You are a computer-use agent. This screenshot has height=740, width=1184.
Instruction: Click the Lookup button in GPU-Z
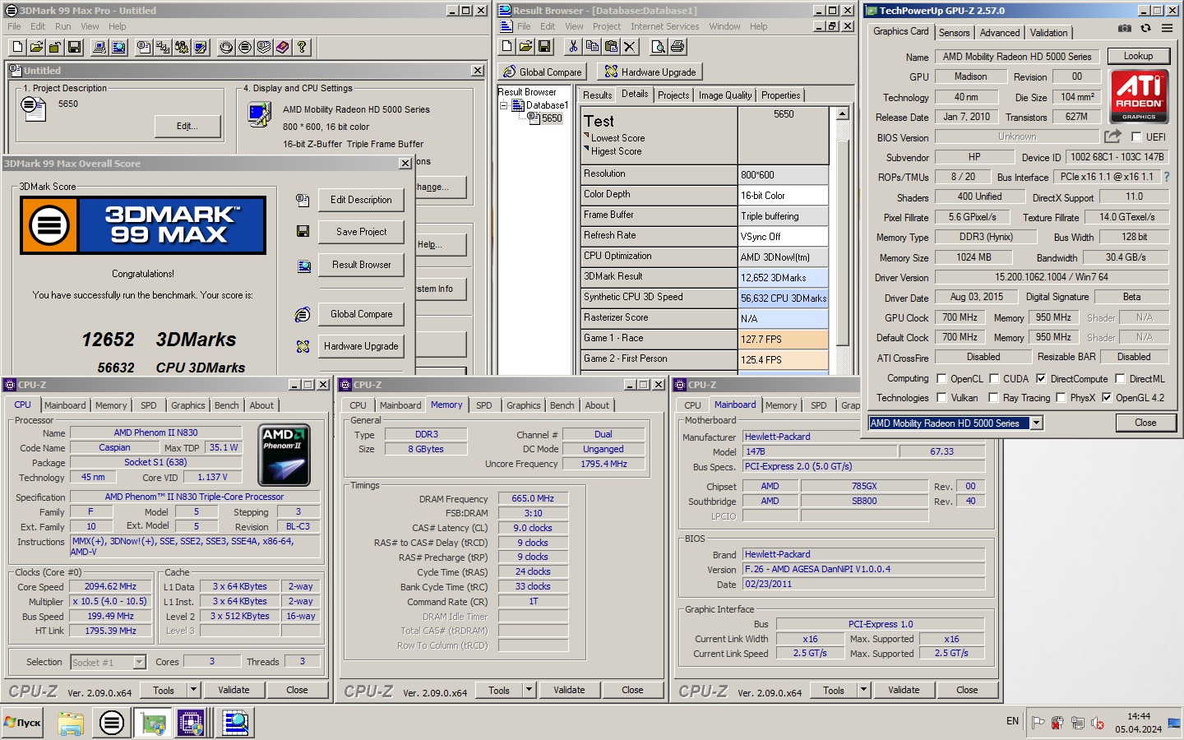pos(1138,56)
